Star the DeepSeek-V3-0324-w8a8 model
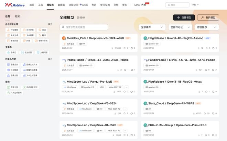 pos(125,48)
